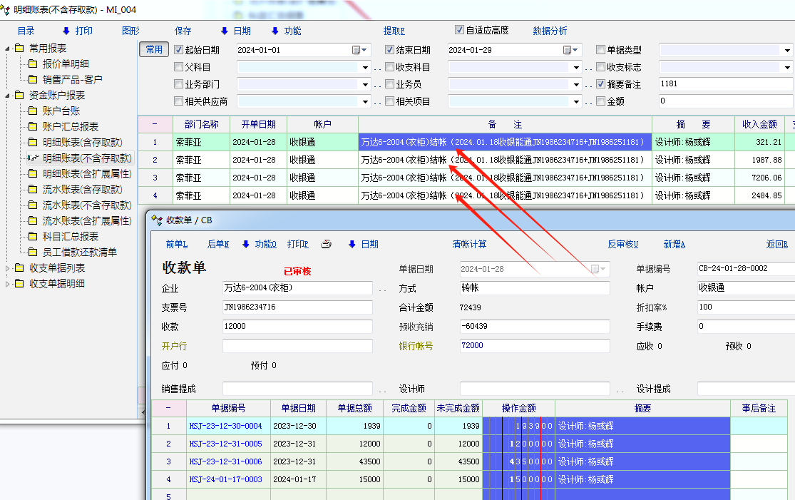Image resolution: width=795 pixels, height=500 pixels.
Task: Click the calendar icon in 起始日期 field
Action: (357, 50)
